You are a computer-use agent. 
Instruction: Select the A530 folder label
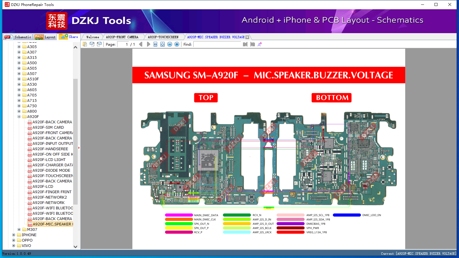tap(32, 84)
